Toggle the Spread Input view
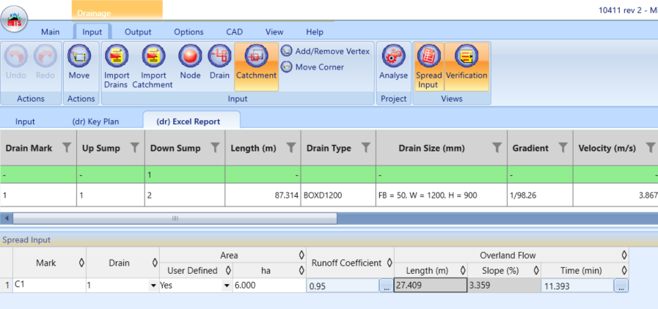This screenshot has height=309, width=658. click(429, 67)
